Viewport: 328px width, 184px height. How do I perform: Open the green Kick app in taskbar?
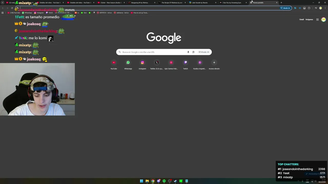(181, 181)
